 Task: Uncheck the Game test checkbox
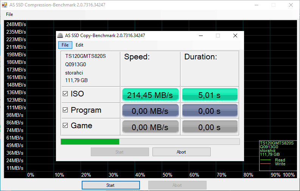pos(65,126)
